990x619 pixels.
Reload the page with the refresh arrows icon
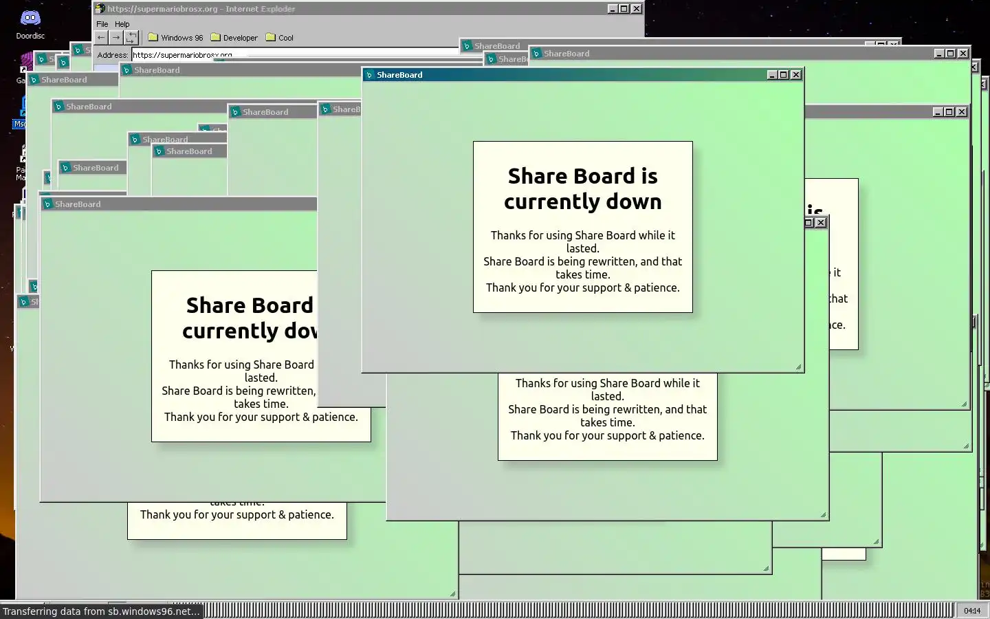(131, 38)
